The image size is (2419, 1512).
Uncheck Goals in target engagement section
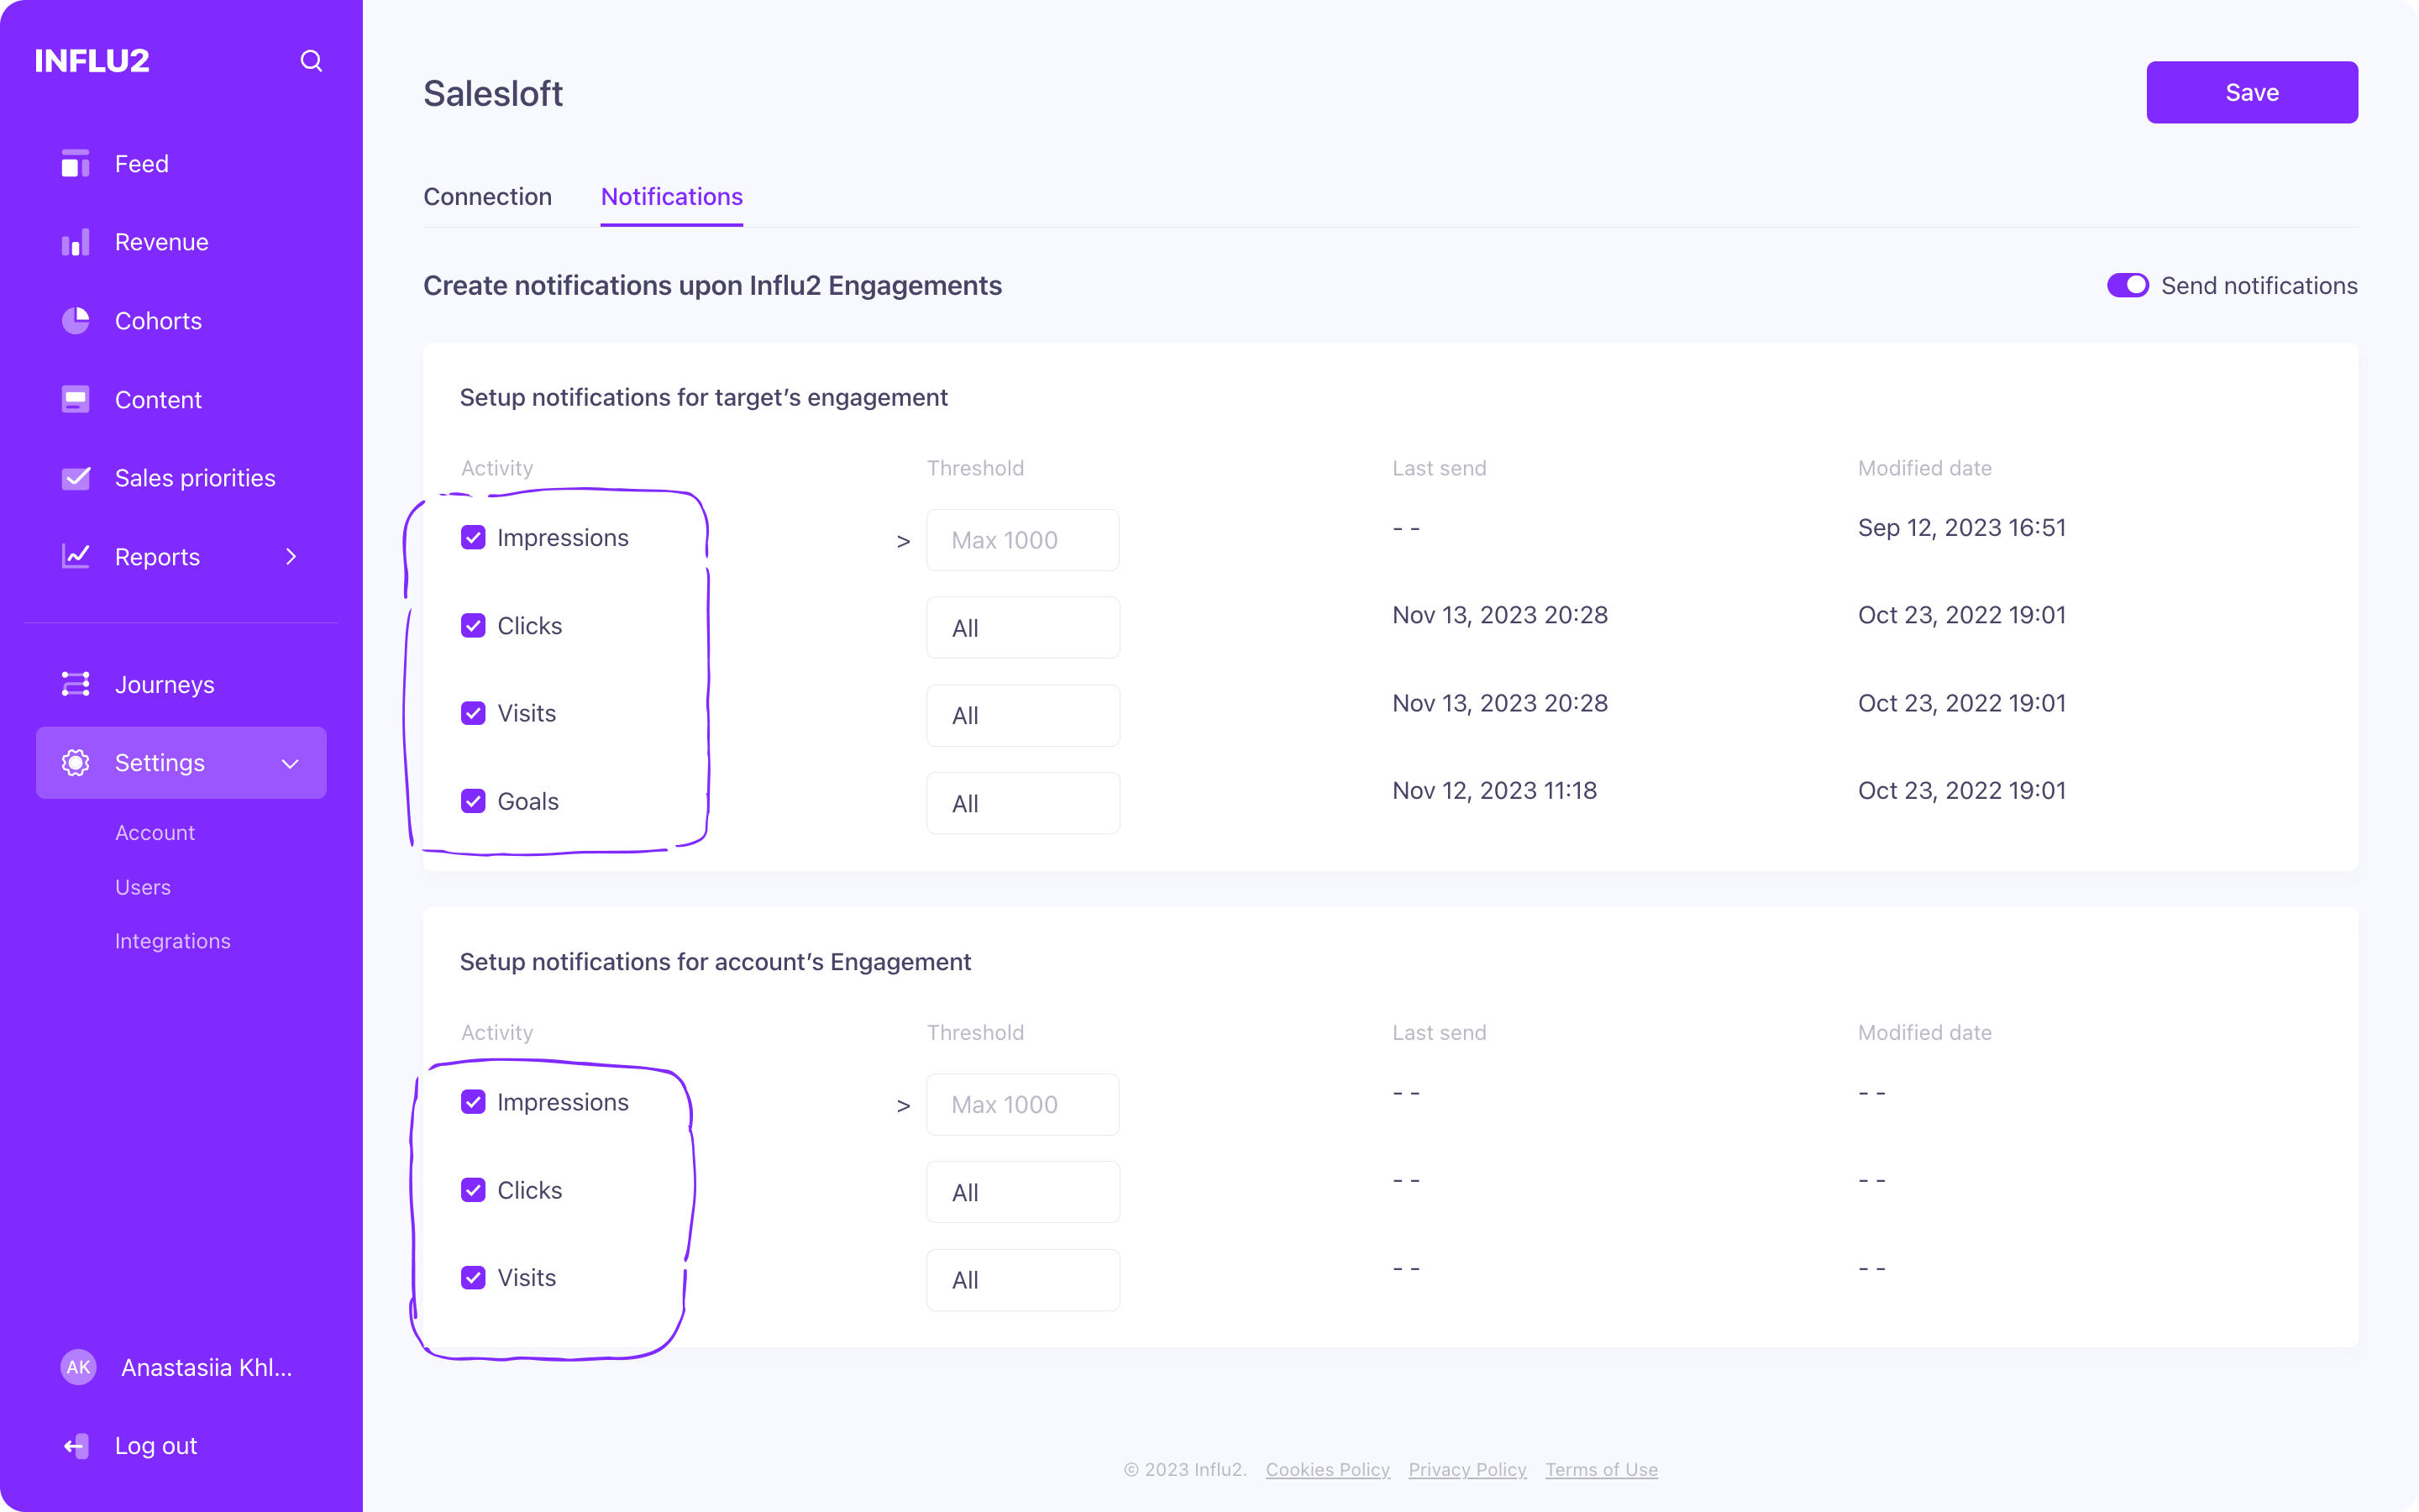point(473,801)
